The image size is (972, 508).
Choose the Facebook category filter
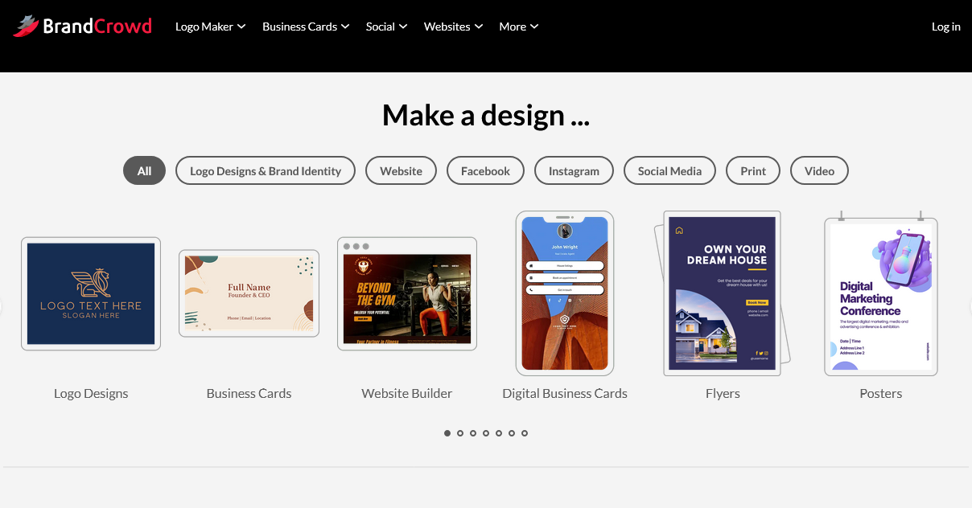click(x=485, y=170)
